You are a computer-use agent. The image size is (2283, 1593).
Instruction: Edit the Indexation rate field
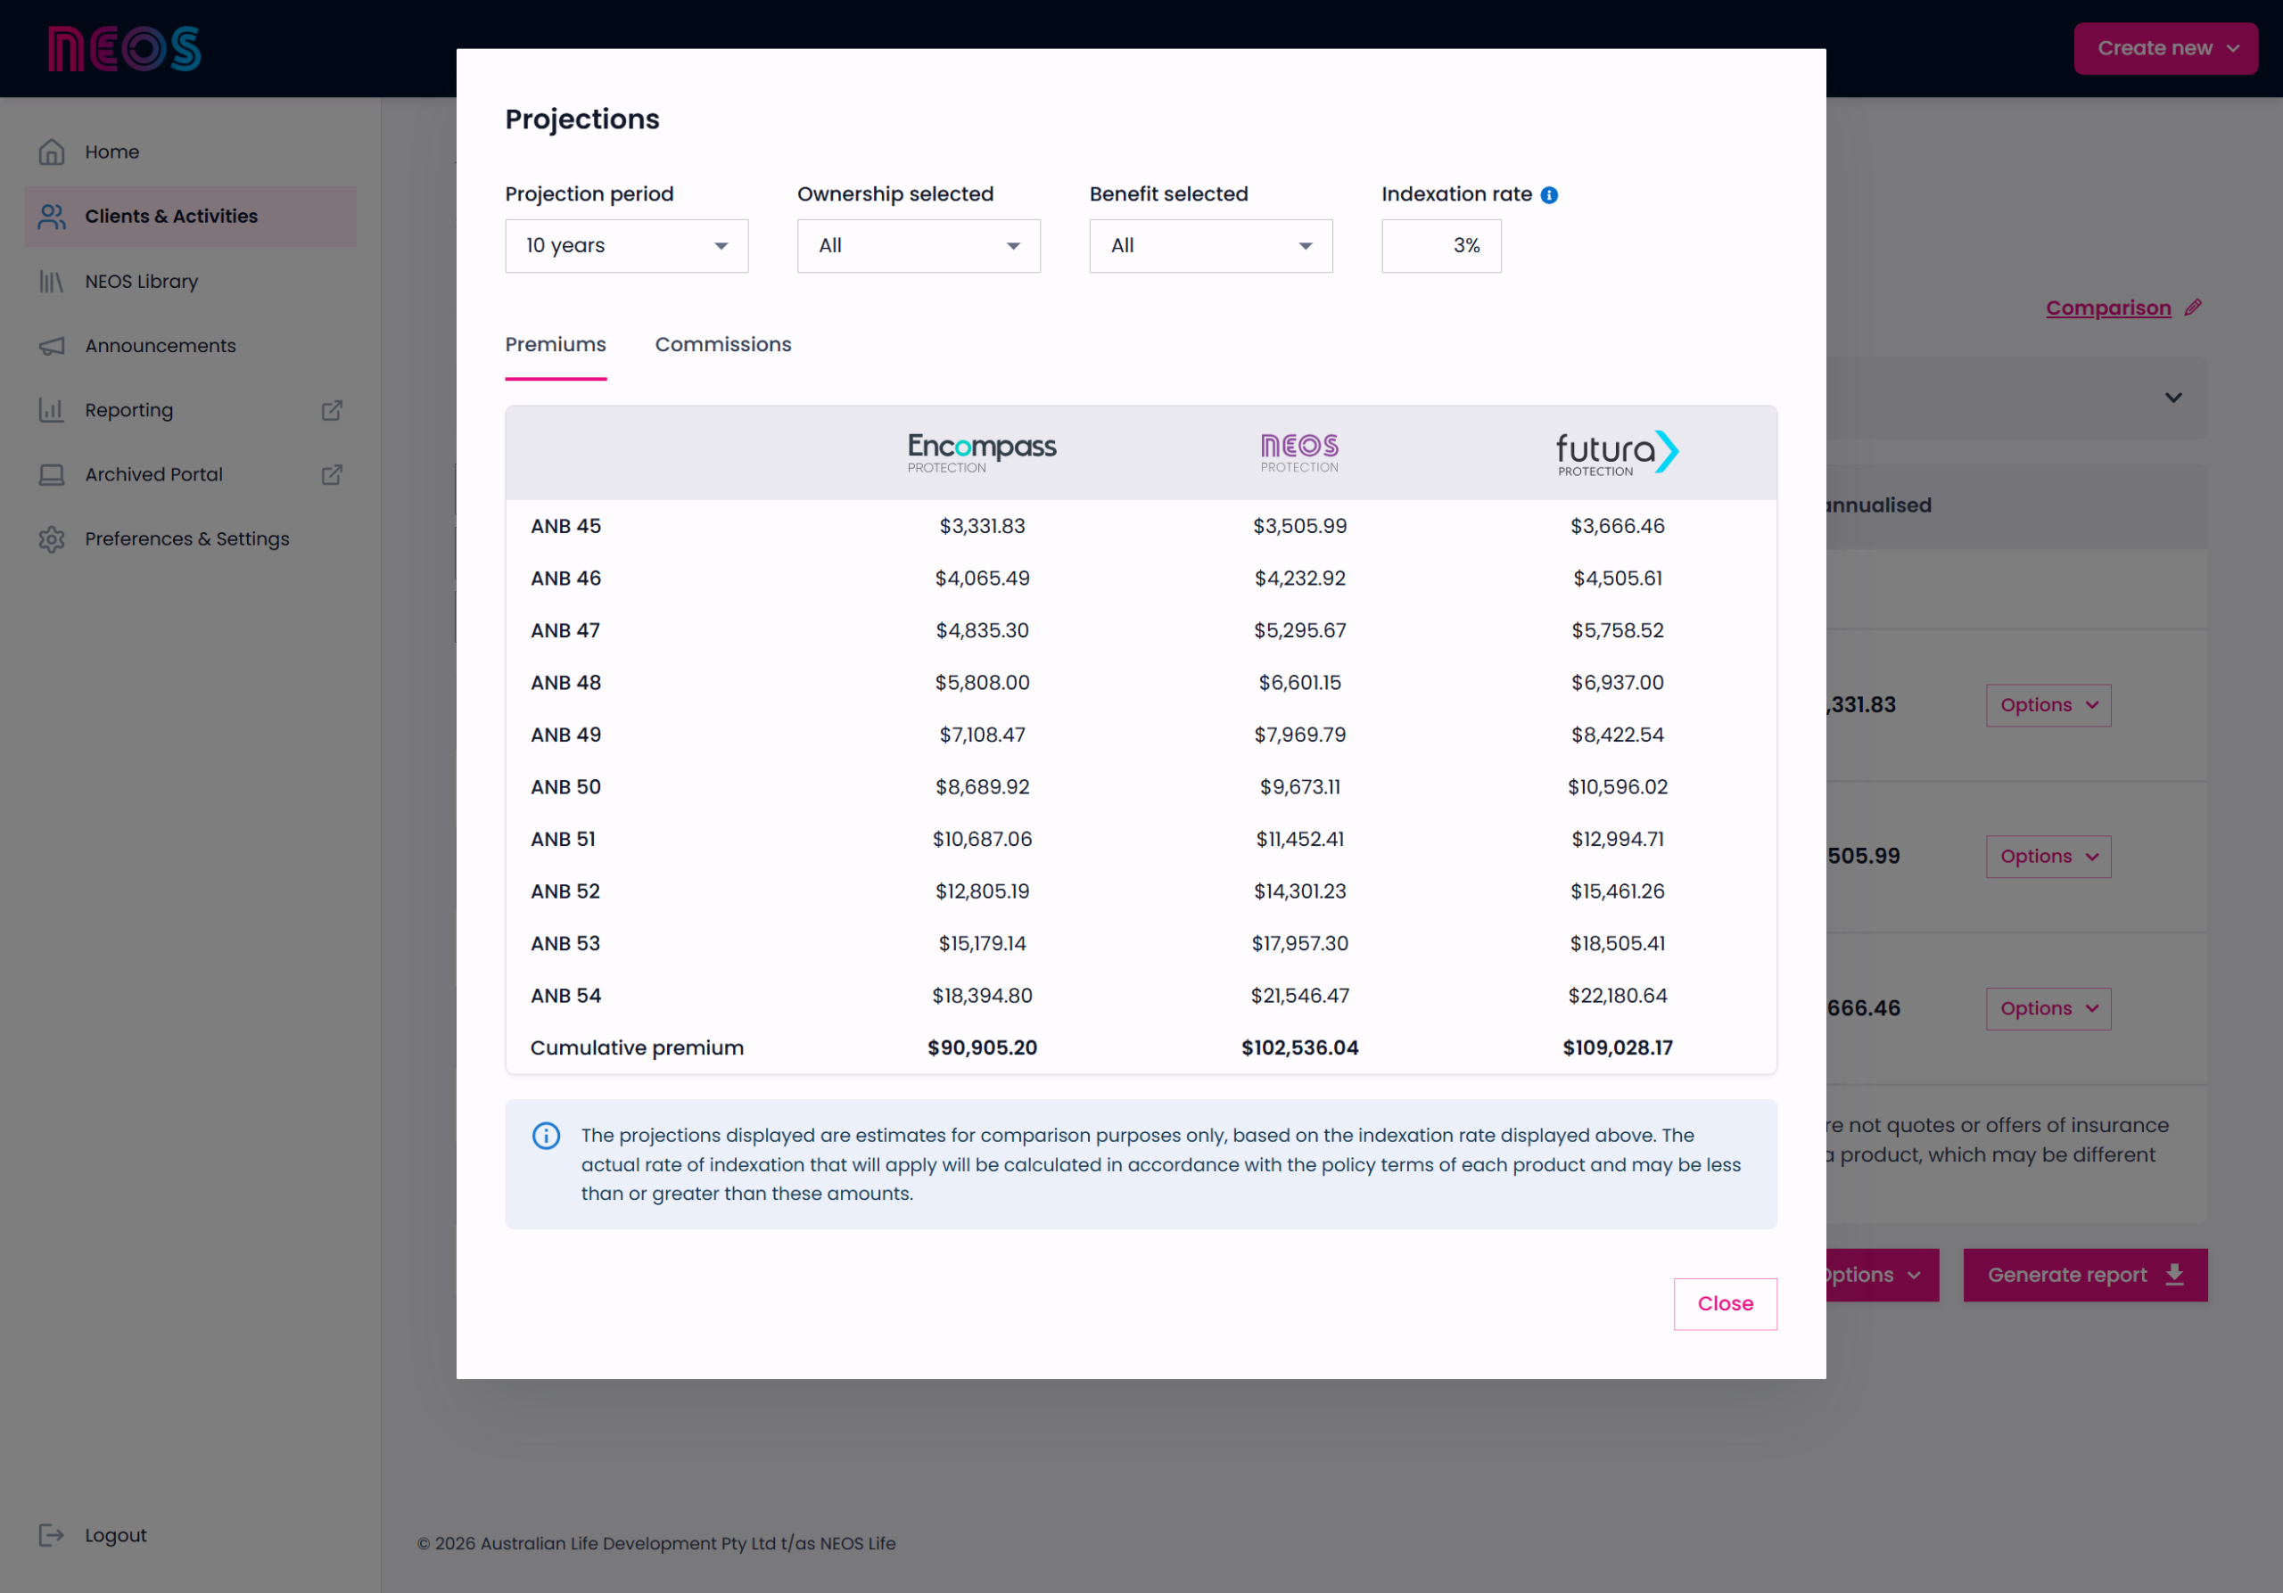1441,245
